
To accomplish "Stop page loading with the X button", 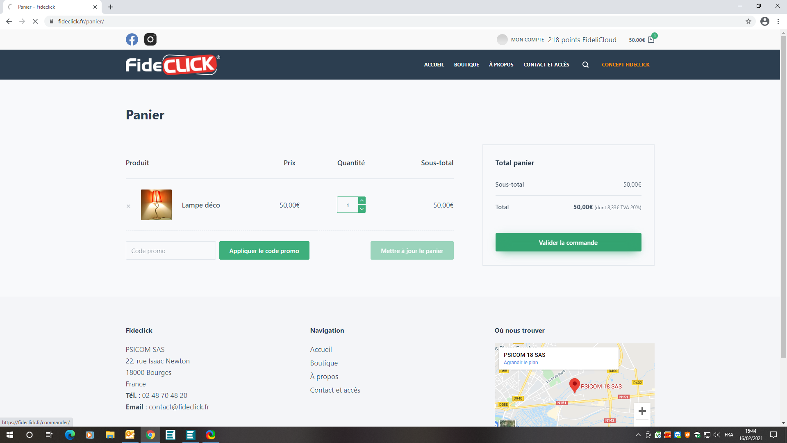I will tap(35, 21).
